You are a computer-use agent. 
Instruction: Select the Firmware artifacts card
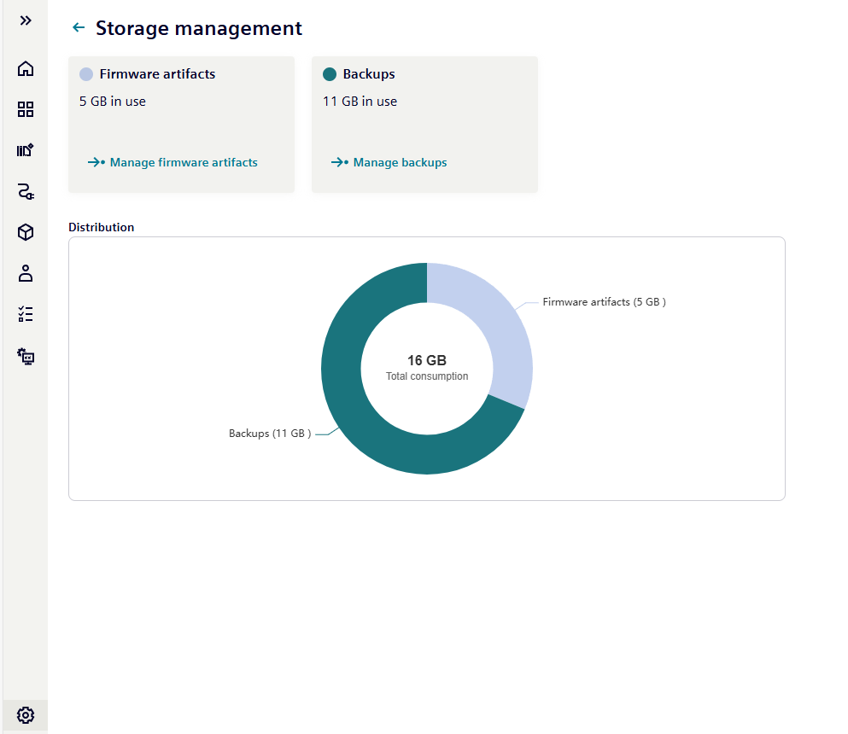click(181, 124)
